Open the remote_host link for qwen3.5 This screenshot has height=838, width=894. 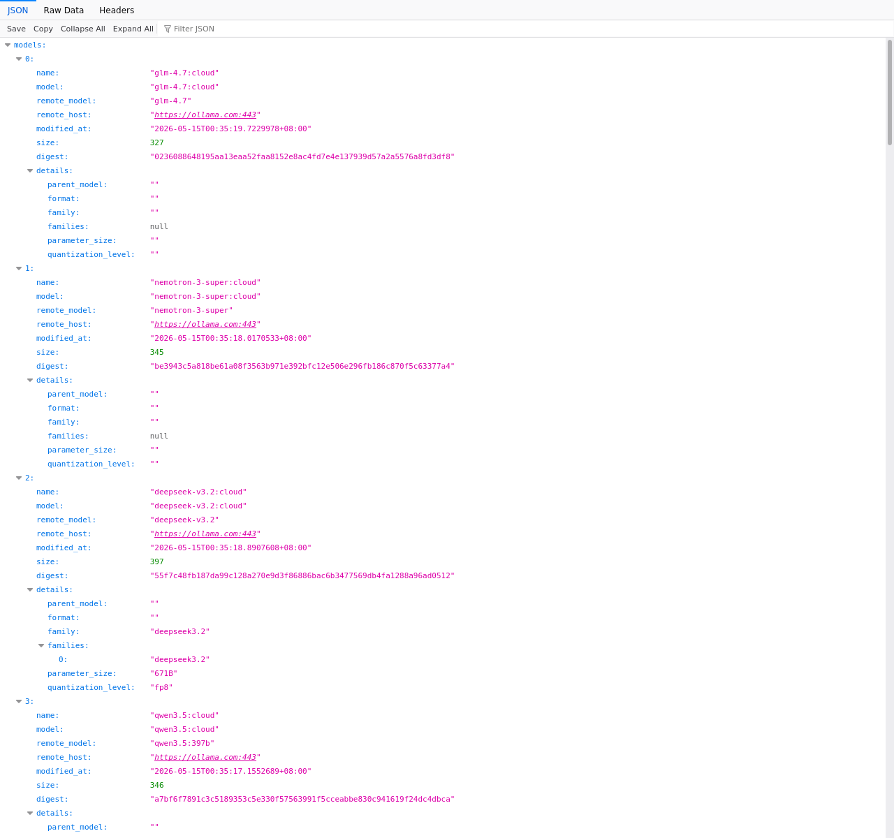205,757
